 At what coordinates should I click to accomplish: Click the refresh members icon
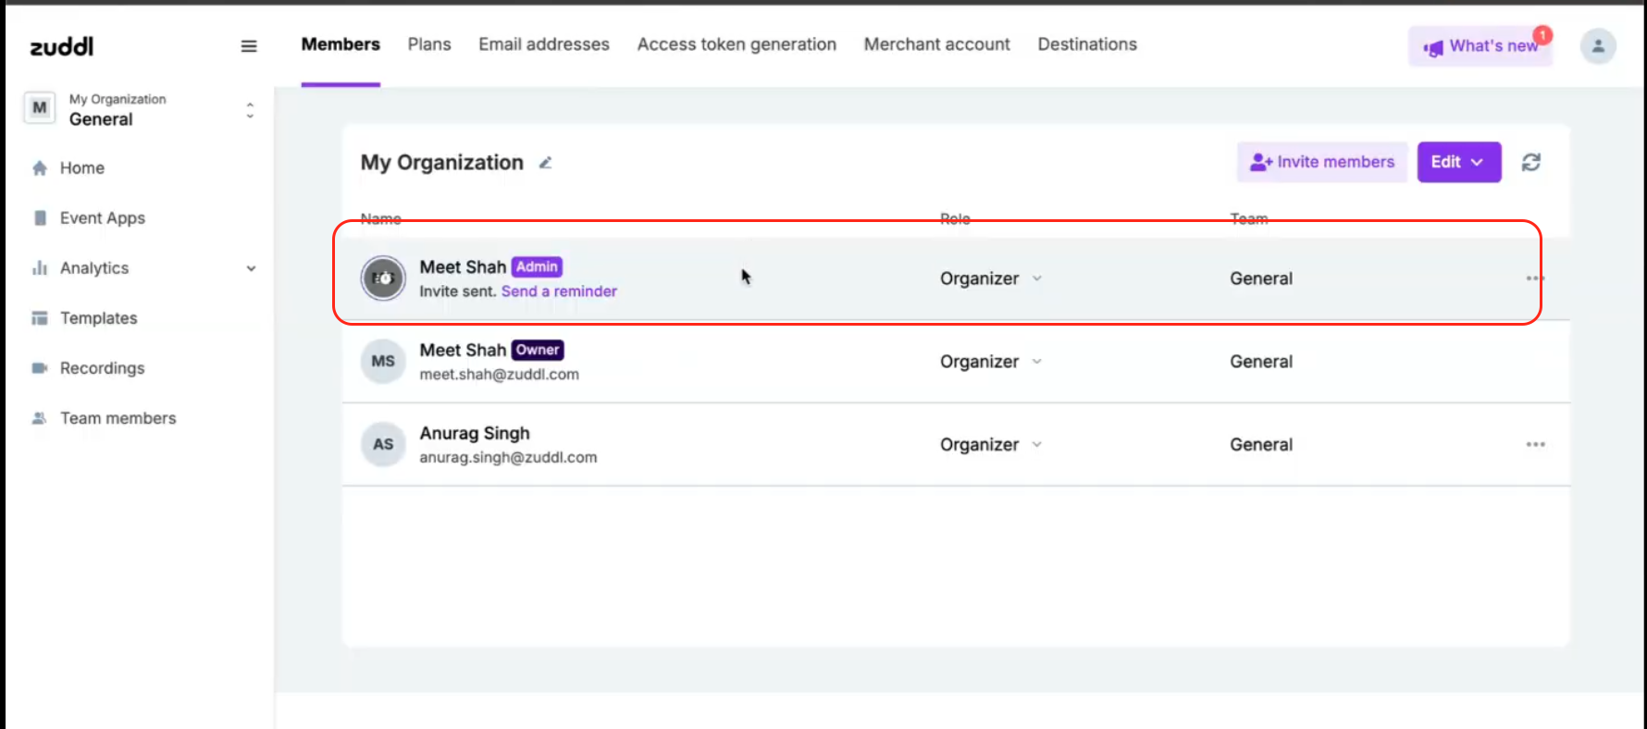1531,163
